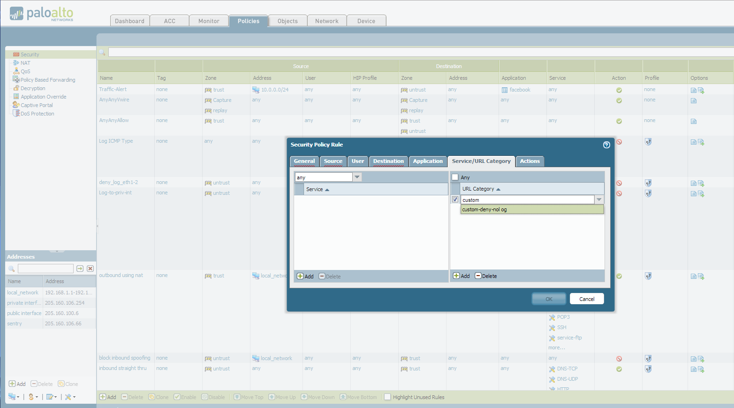Click Add in the bottom rules toolbar
734x408 pixels.
(x=108, y=397)
